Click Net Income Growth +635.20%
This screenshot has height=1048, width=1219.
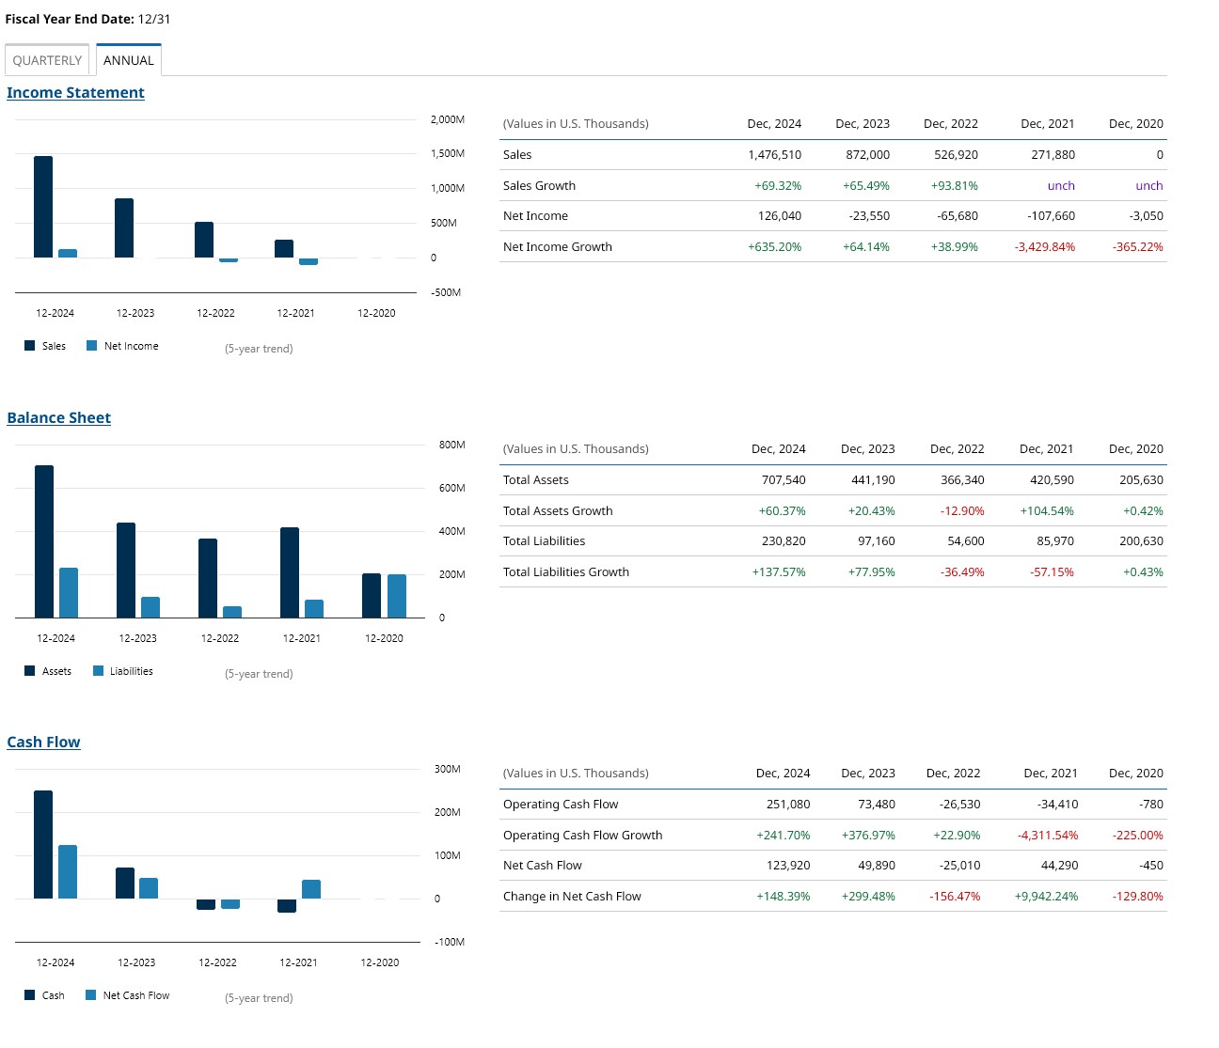click(x=775, y=247)
